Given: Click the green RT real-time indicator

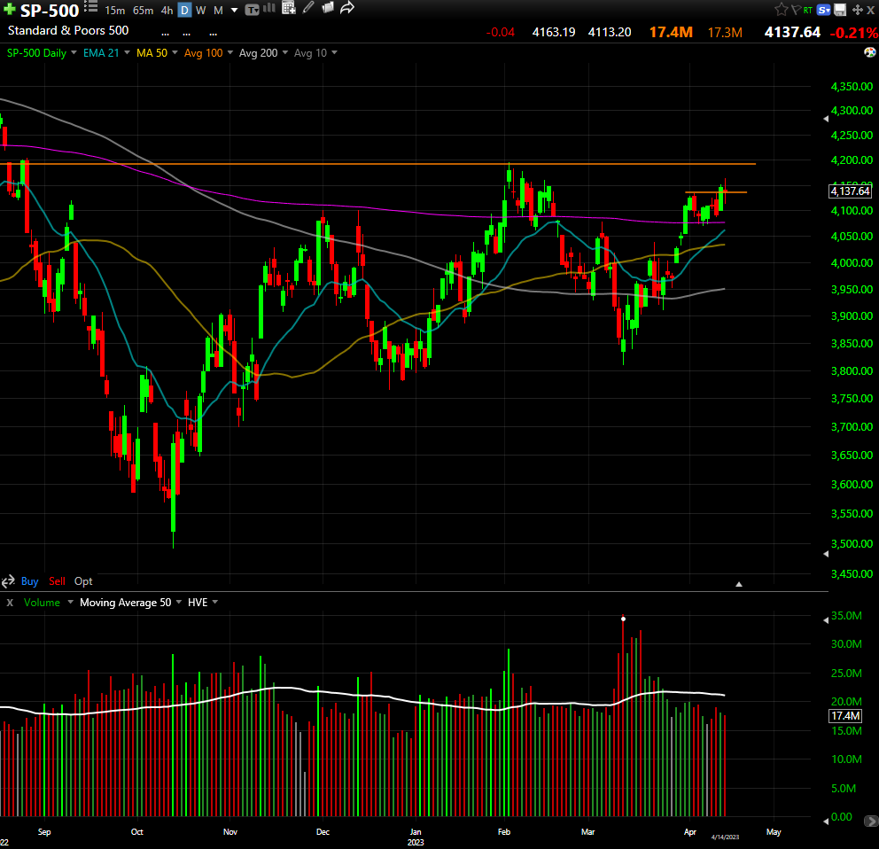Looking at the screenshot, I should point(808,10).
